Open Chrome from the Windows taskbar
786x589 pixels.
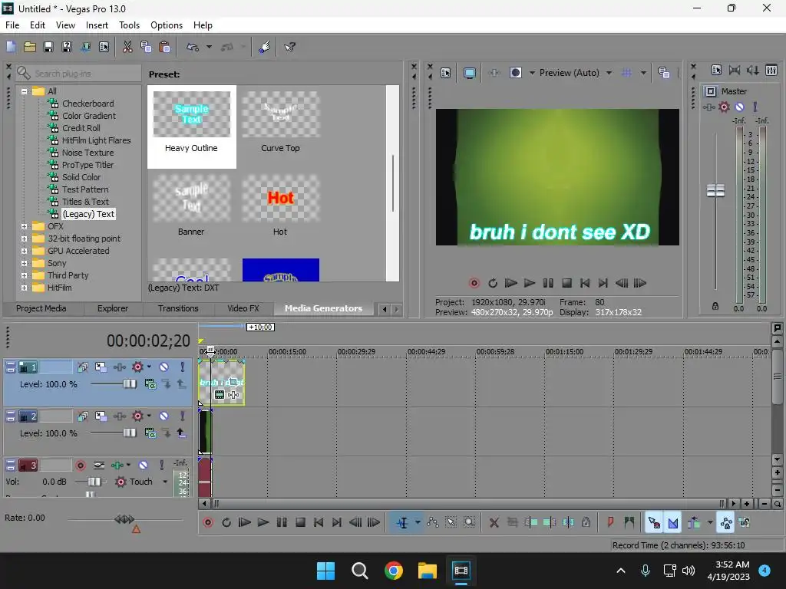(x=394, y=571)
